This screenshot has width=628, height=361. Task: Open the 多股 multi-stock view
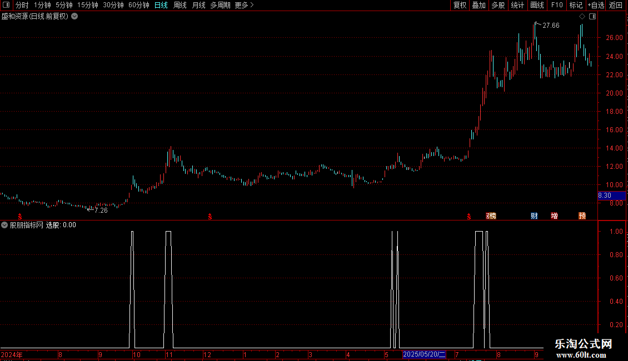[x=498, y=5]
